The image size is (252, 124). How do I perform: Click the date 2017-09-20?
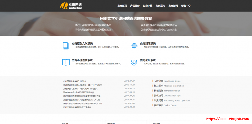pos(129,92)
